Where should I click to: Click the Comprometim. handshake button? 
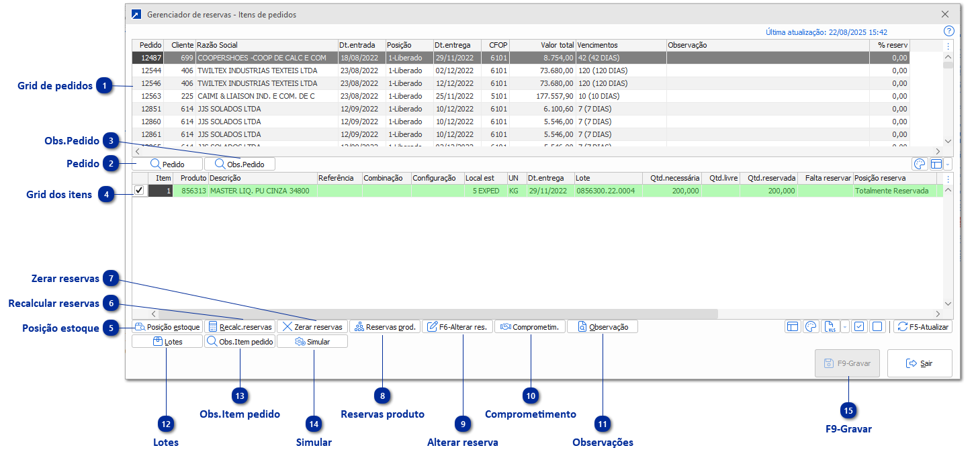point(530,327)
